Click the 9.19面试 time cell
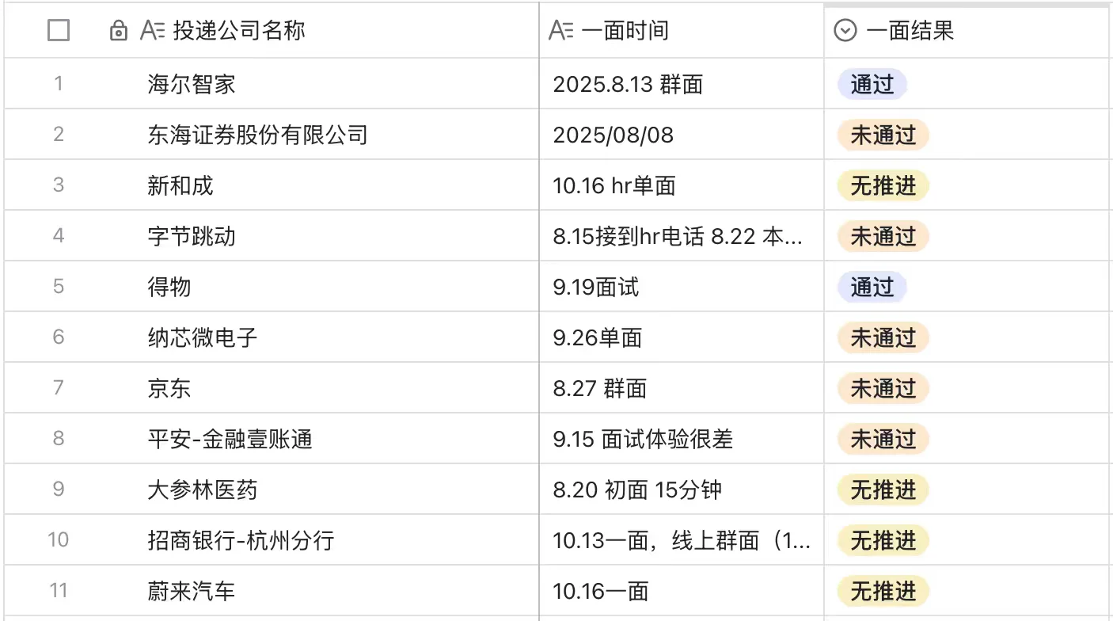Image resolution: width=1113 pixels, height=621 pixels. pyautogui.click(x=596, y=287)
